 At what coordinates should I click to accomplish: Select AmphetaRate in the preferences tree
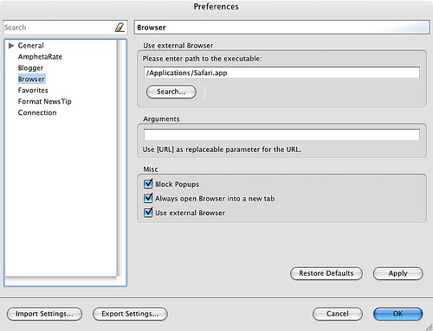coord(40,57)
